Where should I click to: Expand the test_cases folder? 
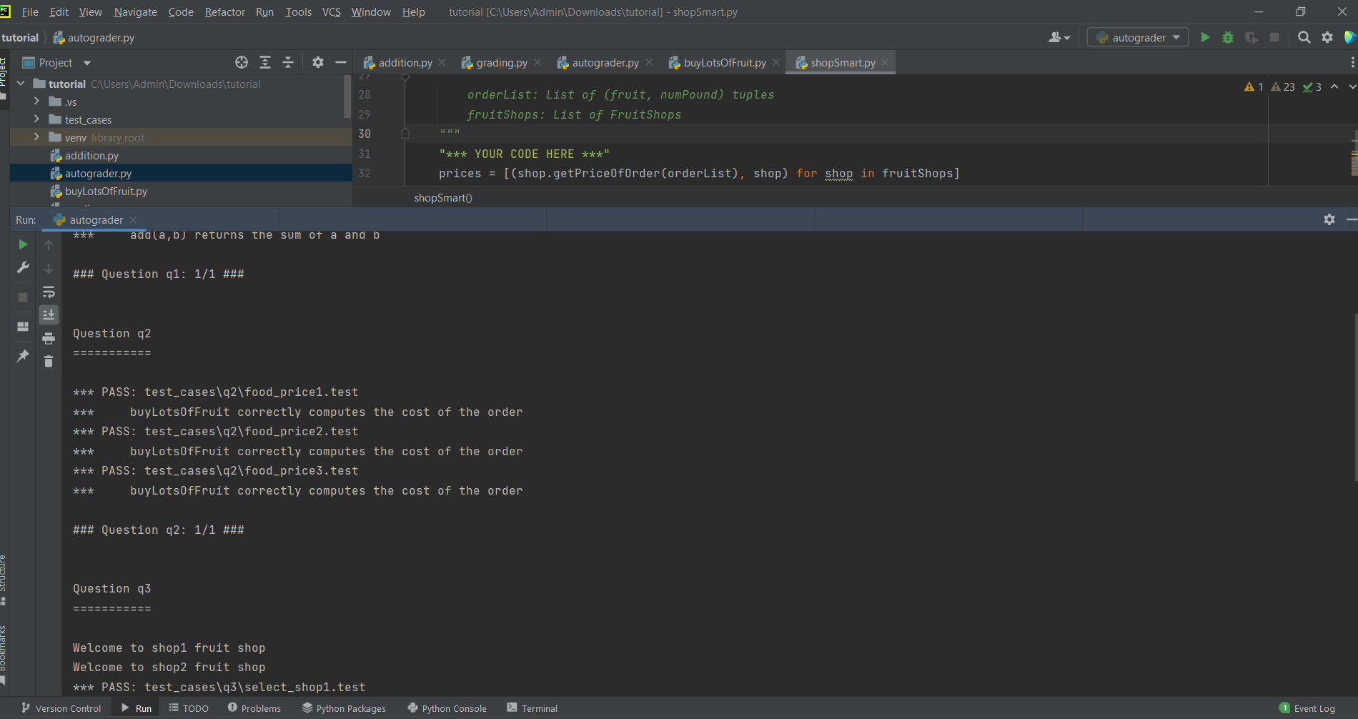(36, 119)
